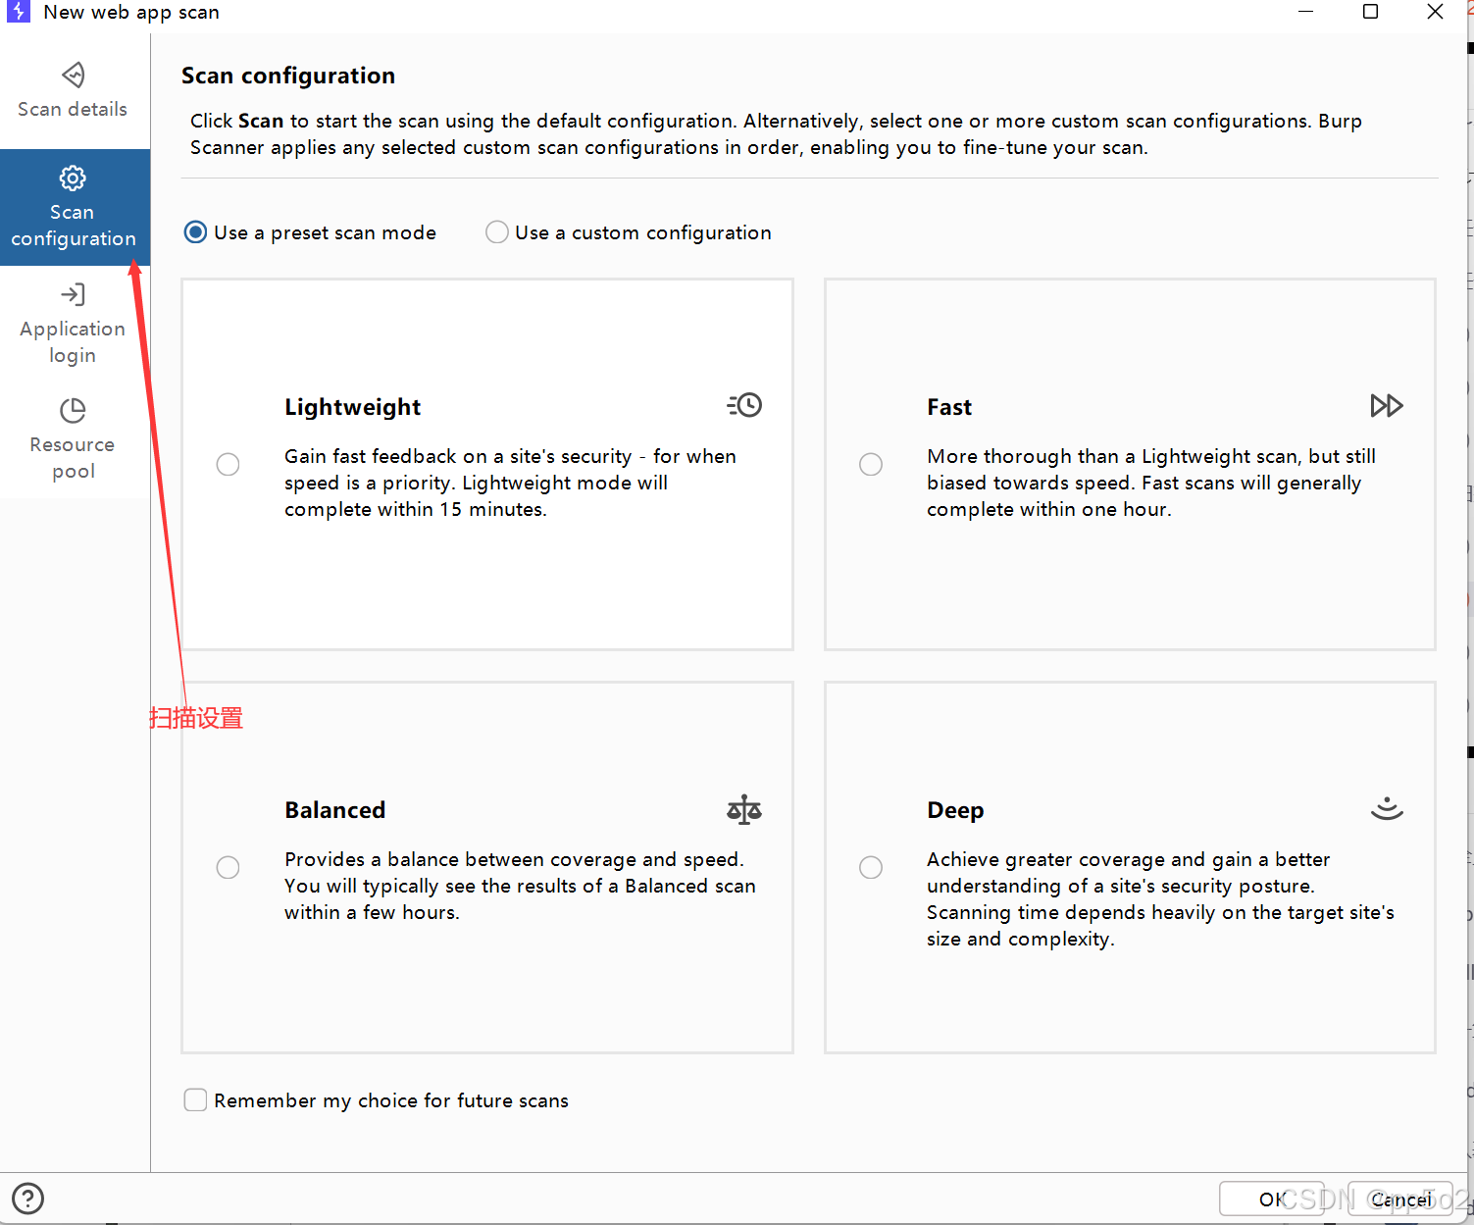The image size is (1474, 1225).
Task: Click the Balanced heading text
Action: pyautogui.click(x=335, y=810)
